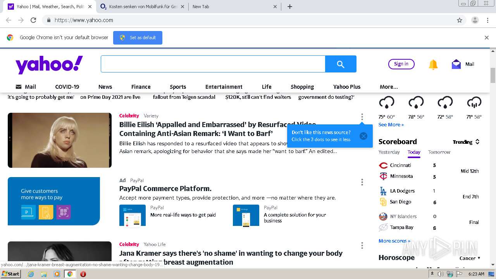Open Jana Kramer article headline
The image size is (496, 279).
tap(231, 258)
